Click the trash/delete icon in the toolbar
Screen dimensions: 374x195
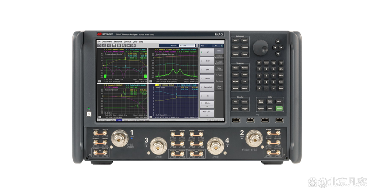(x=119, y=45)
